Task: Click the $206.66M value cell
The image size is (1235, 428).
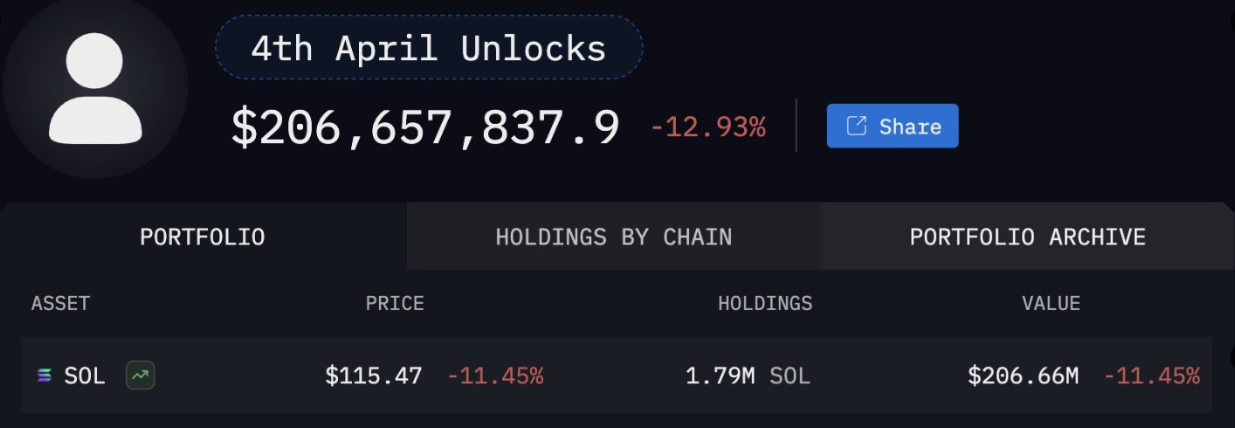Action: (1023, 376)
